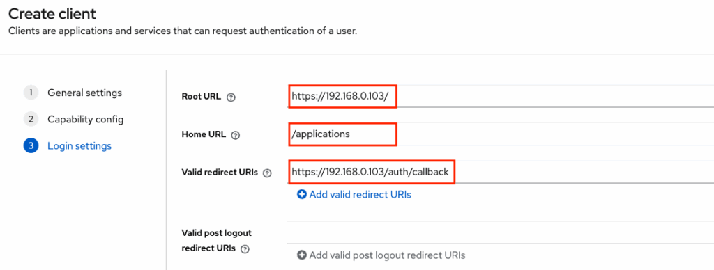Screen dimensions: 714x270
Task: Click the Home URL field label
Action: [x=204, y=134]
